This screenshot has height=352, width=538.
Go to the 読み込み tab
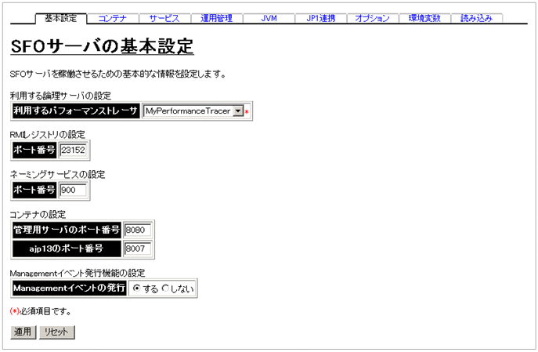click(x=476, y=18)
